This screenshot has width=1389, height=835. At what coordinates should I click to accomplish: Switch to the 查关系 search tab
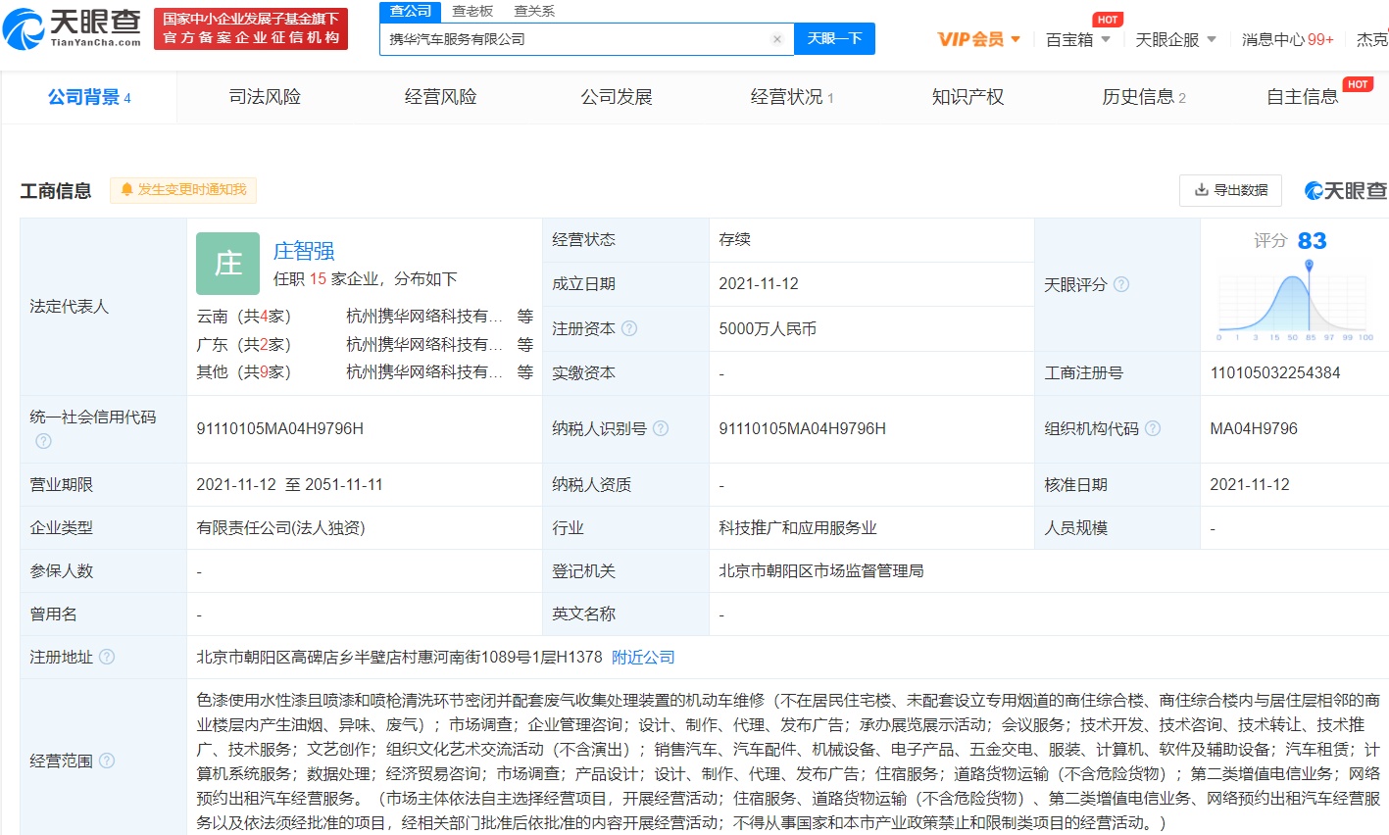point(534,11)
